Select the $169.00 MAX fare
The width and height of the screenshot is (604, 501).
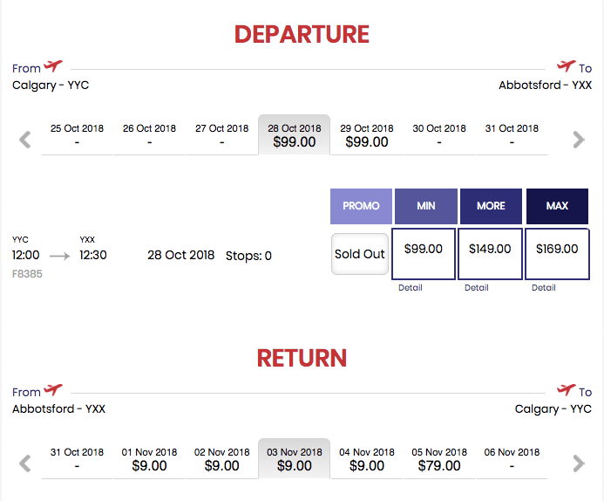point(557,254)
